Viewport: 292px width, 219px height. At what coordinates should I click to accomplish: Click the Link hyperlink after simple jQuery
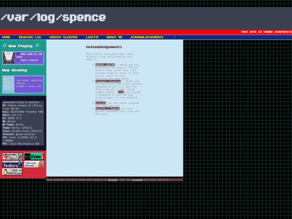121,92
